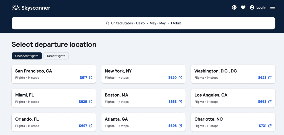
Task: Click the account profile avatar icon
Action: point(252,7)
